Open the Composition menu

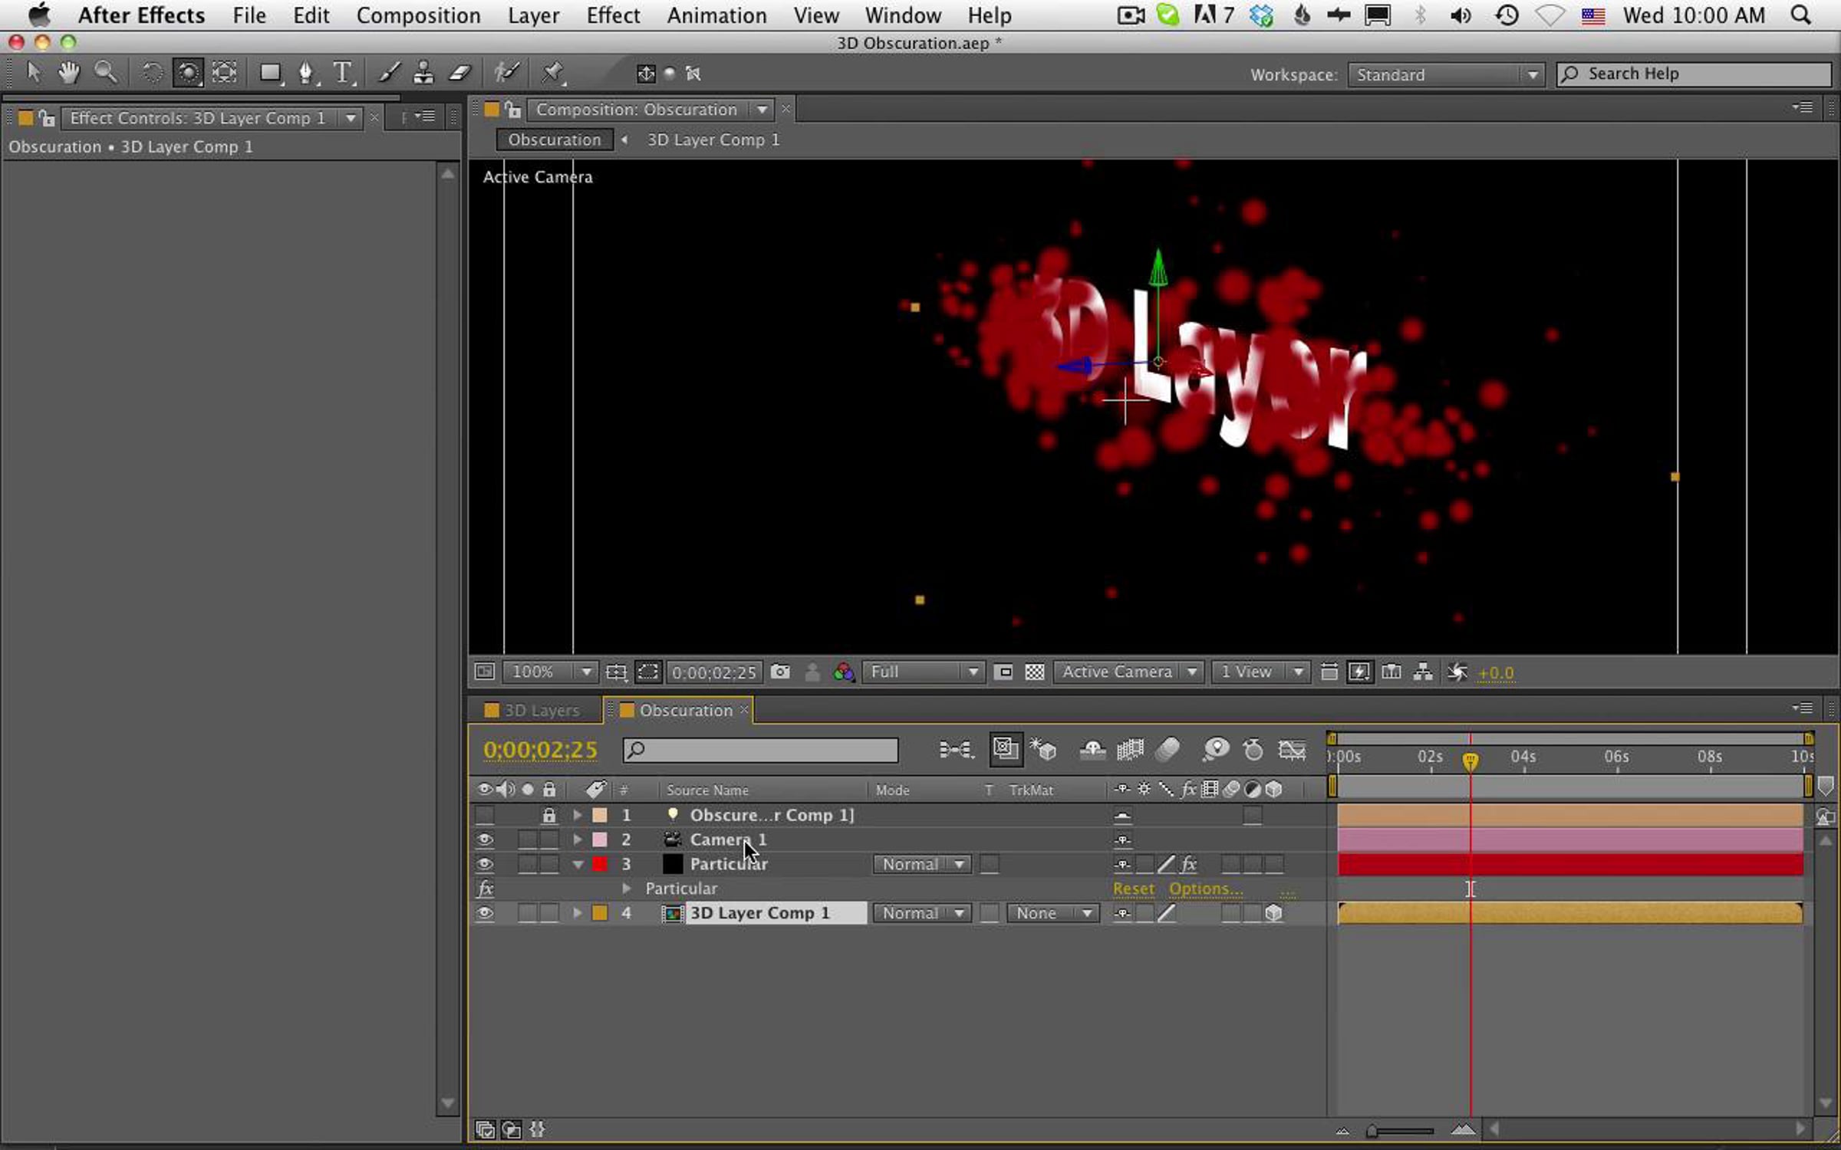pyautogui.click(x=418, y=15)
